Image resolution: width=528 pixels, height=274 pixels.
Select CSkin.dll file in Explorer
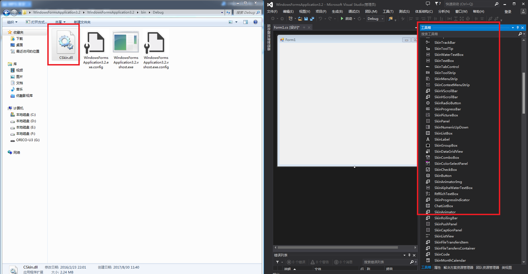tap(66, 45)
